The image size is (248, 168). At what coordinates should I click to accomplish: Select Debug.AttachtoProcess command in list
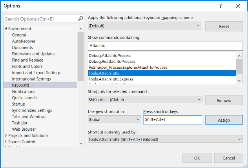pyautogui.click(x=110, y=56)
